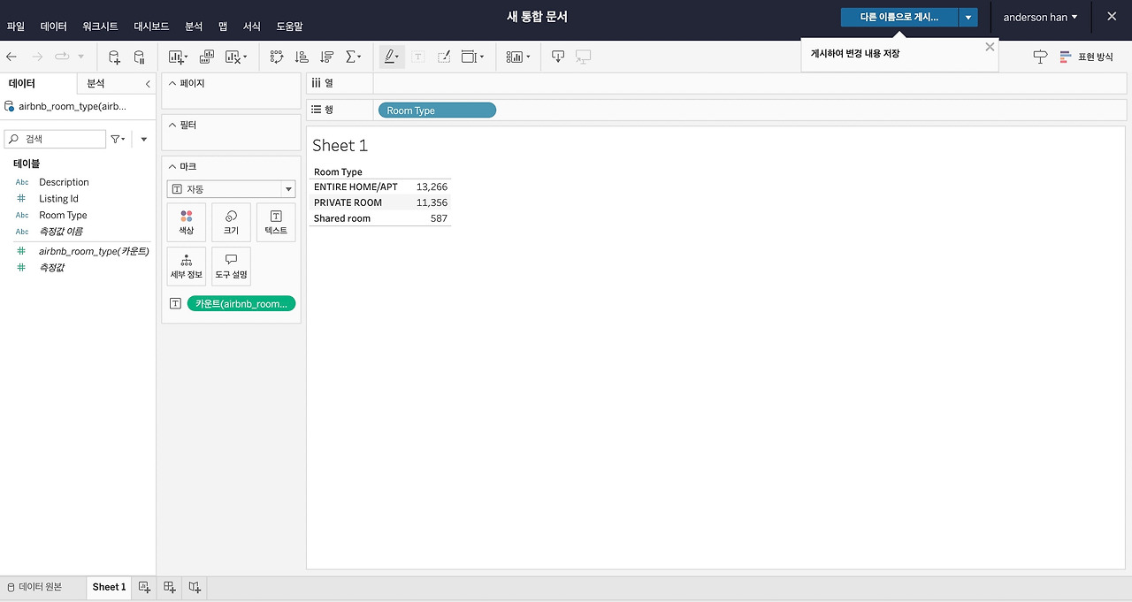Select the Description field
1132x602 pixels.
click(x=64, y=182)
